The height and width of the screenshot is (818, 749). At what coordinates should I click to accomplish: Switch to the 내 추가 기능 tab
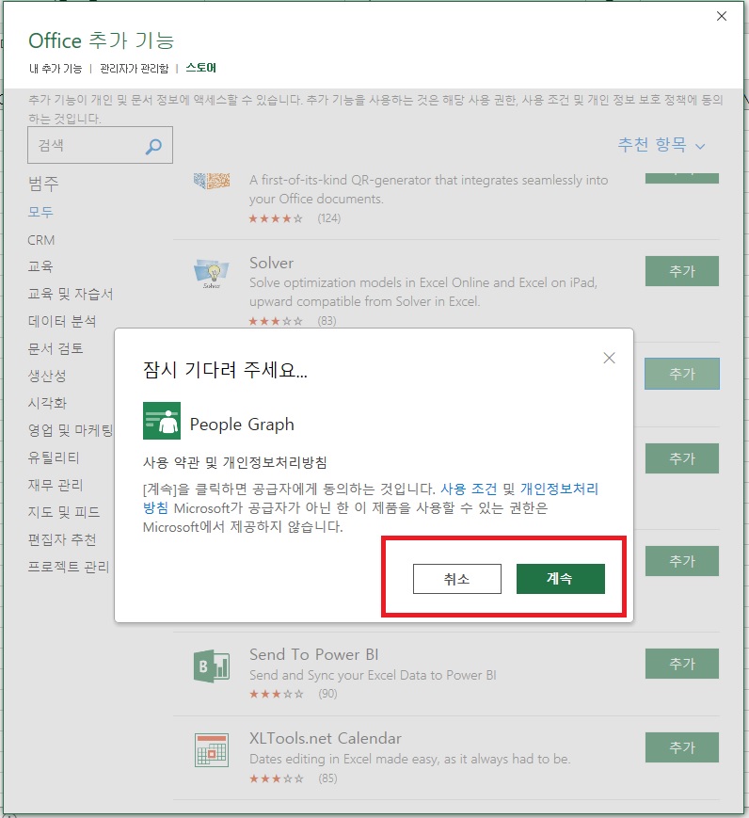click(x=56, y=69)
